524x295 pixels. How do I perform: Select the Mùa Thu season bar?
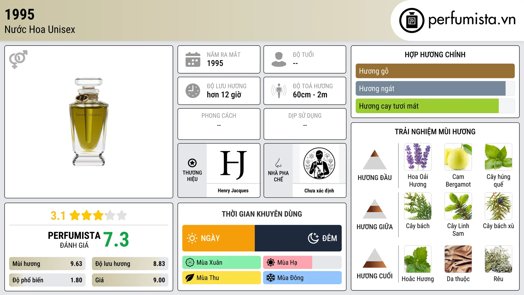tap(222, 278)
